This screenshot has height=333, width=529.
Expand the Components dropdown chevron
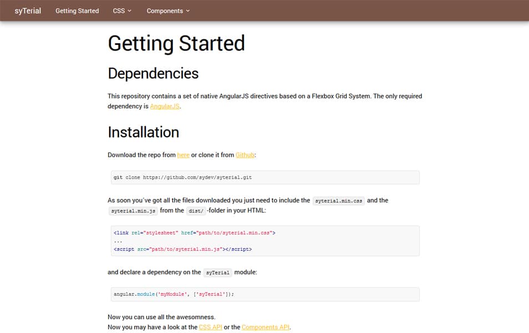coord(188,11)
